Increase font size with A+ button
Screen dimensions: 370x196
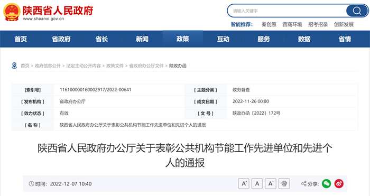244,183
